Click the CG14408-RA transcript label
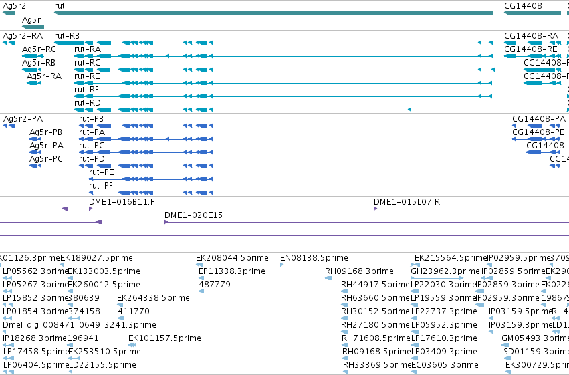 tap(532, 36)
